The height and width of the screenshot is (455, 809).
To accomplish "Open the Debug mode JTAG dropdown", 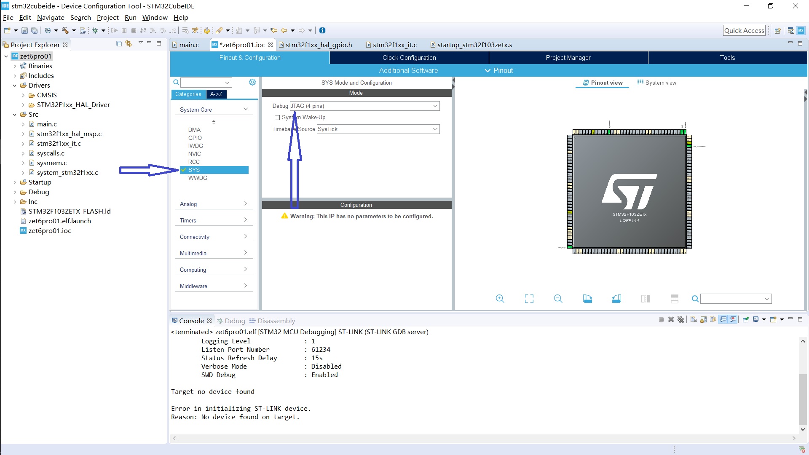I will (x=364, y=106).
